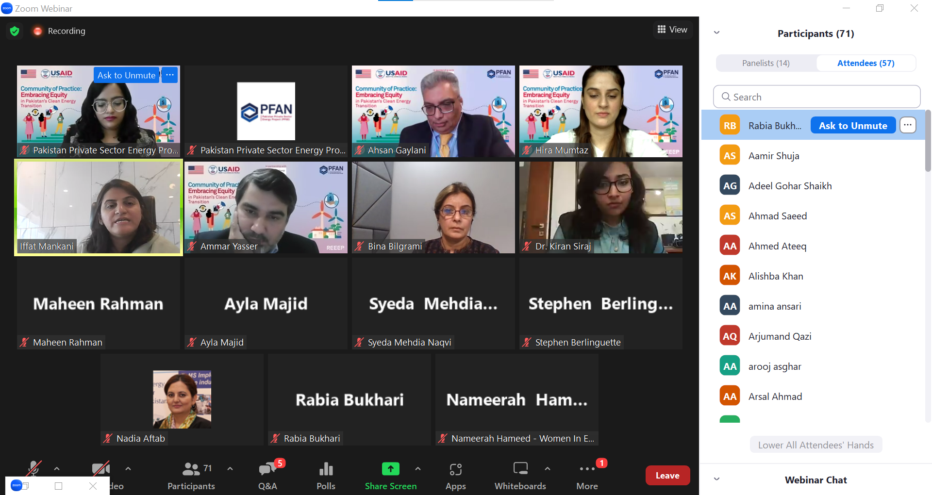Screen dimensions: 932x495
Task: Click the red Leave button
Action: (x=667, y=476)
